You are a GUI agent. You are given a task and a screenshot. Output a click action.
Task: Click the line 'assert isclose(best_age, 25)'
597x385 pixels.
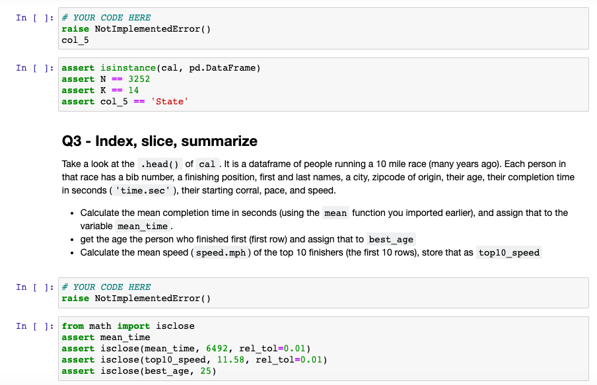[139, 371]
